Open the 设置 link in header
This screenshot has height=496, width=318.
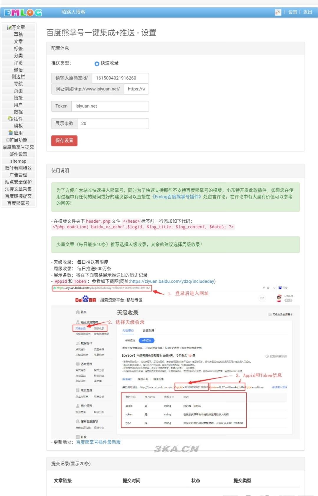292,12
